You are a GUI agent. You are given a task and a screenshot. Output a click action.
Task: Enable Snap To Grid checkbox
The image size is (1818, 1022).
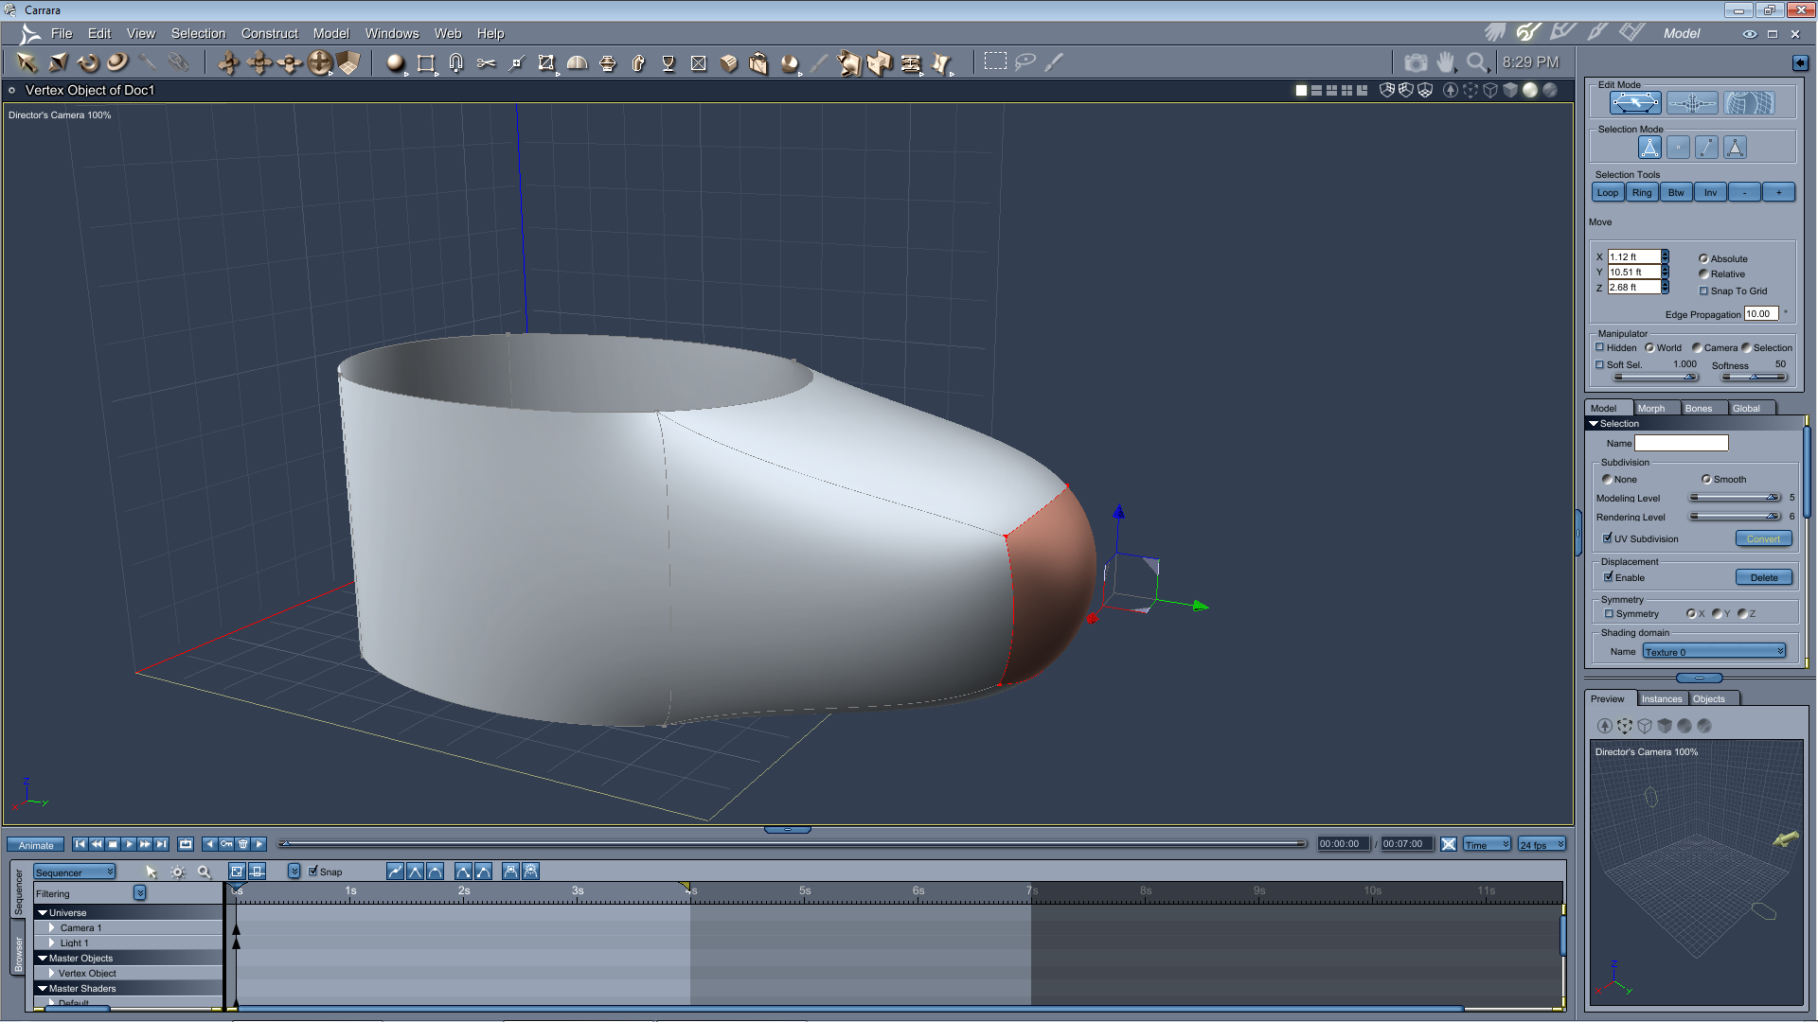1704,291
